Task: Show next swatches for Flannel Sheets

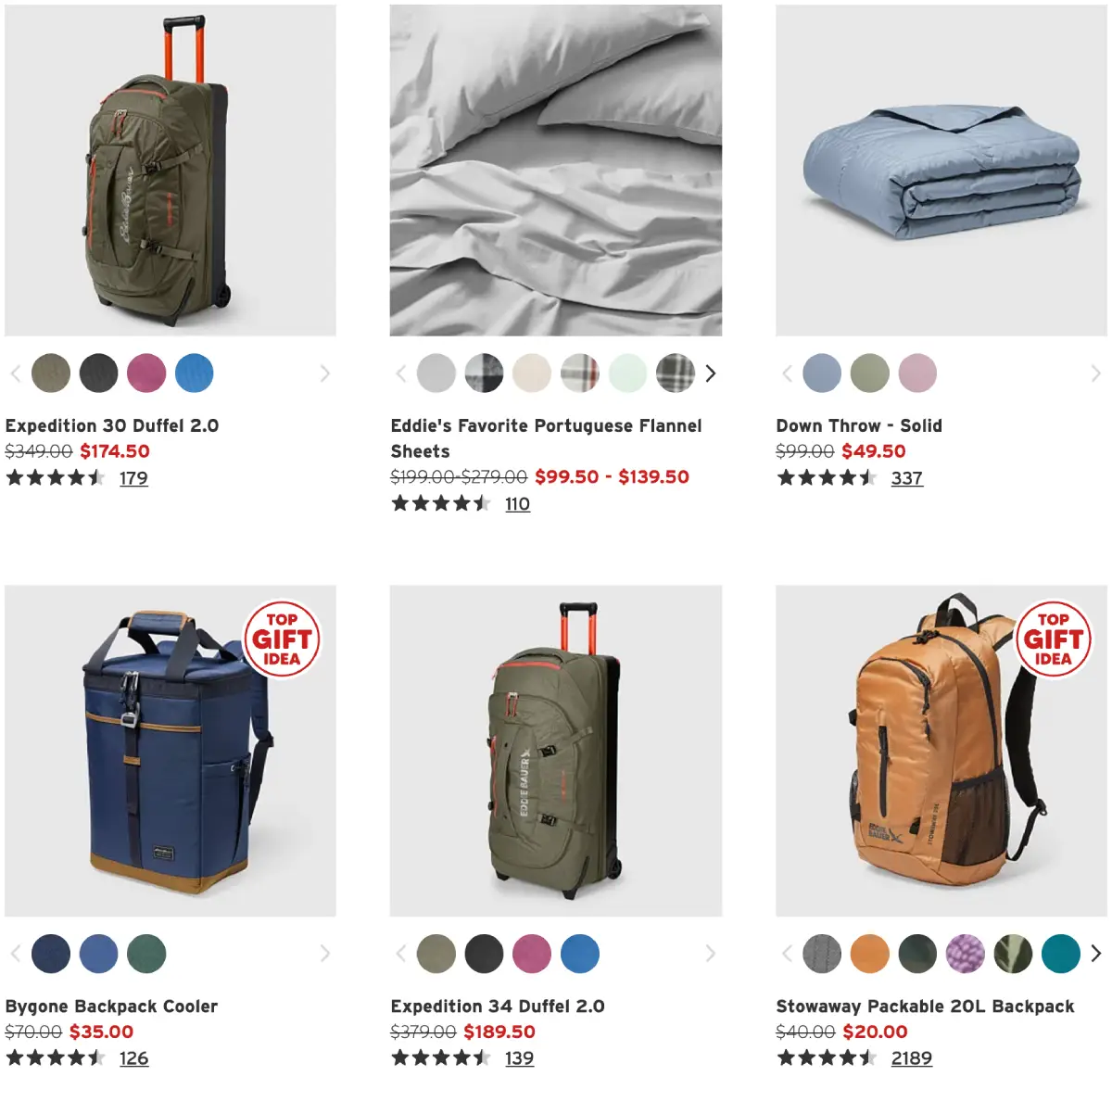Action: 711,373
